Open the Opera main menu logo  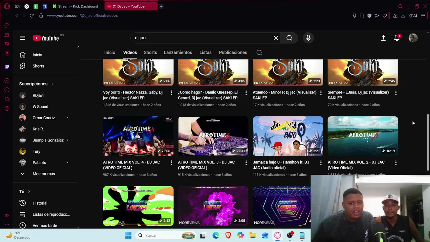(7, 6)
